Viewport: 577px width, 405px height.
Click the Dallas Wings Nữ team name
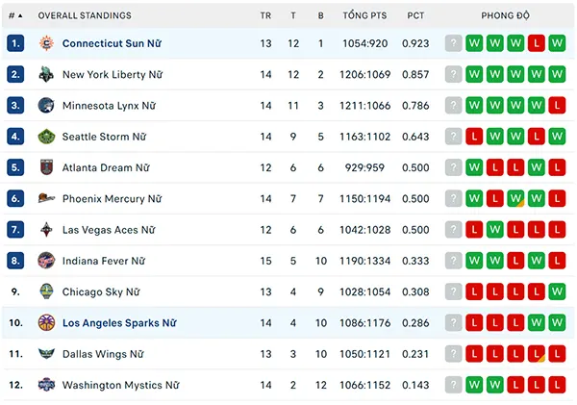pos(103,354)
